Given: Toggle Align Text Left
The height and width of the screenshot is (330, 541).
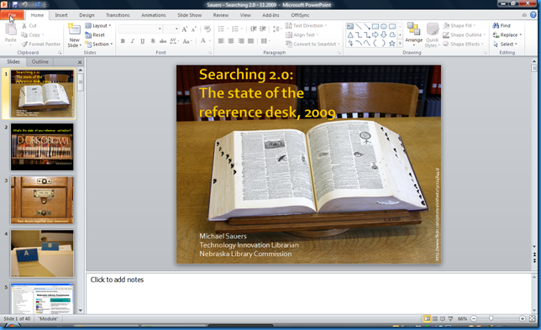Looking at the screenshot, I should click(x=221, y=41).
